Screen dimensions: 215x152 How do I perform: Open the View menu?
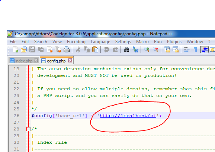[x=57, y=42]
